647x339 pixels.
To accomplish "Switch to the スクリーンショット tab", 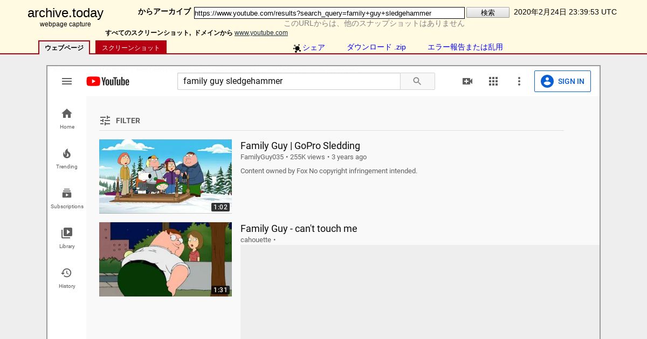I will (131, 47).
